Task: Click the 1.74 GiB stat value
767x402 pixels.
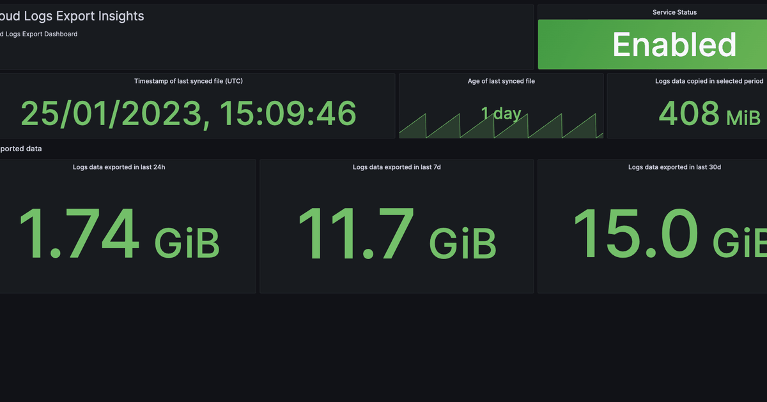Action: 120,234
